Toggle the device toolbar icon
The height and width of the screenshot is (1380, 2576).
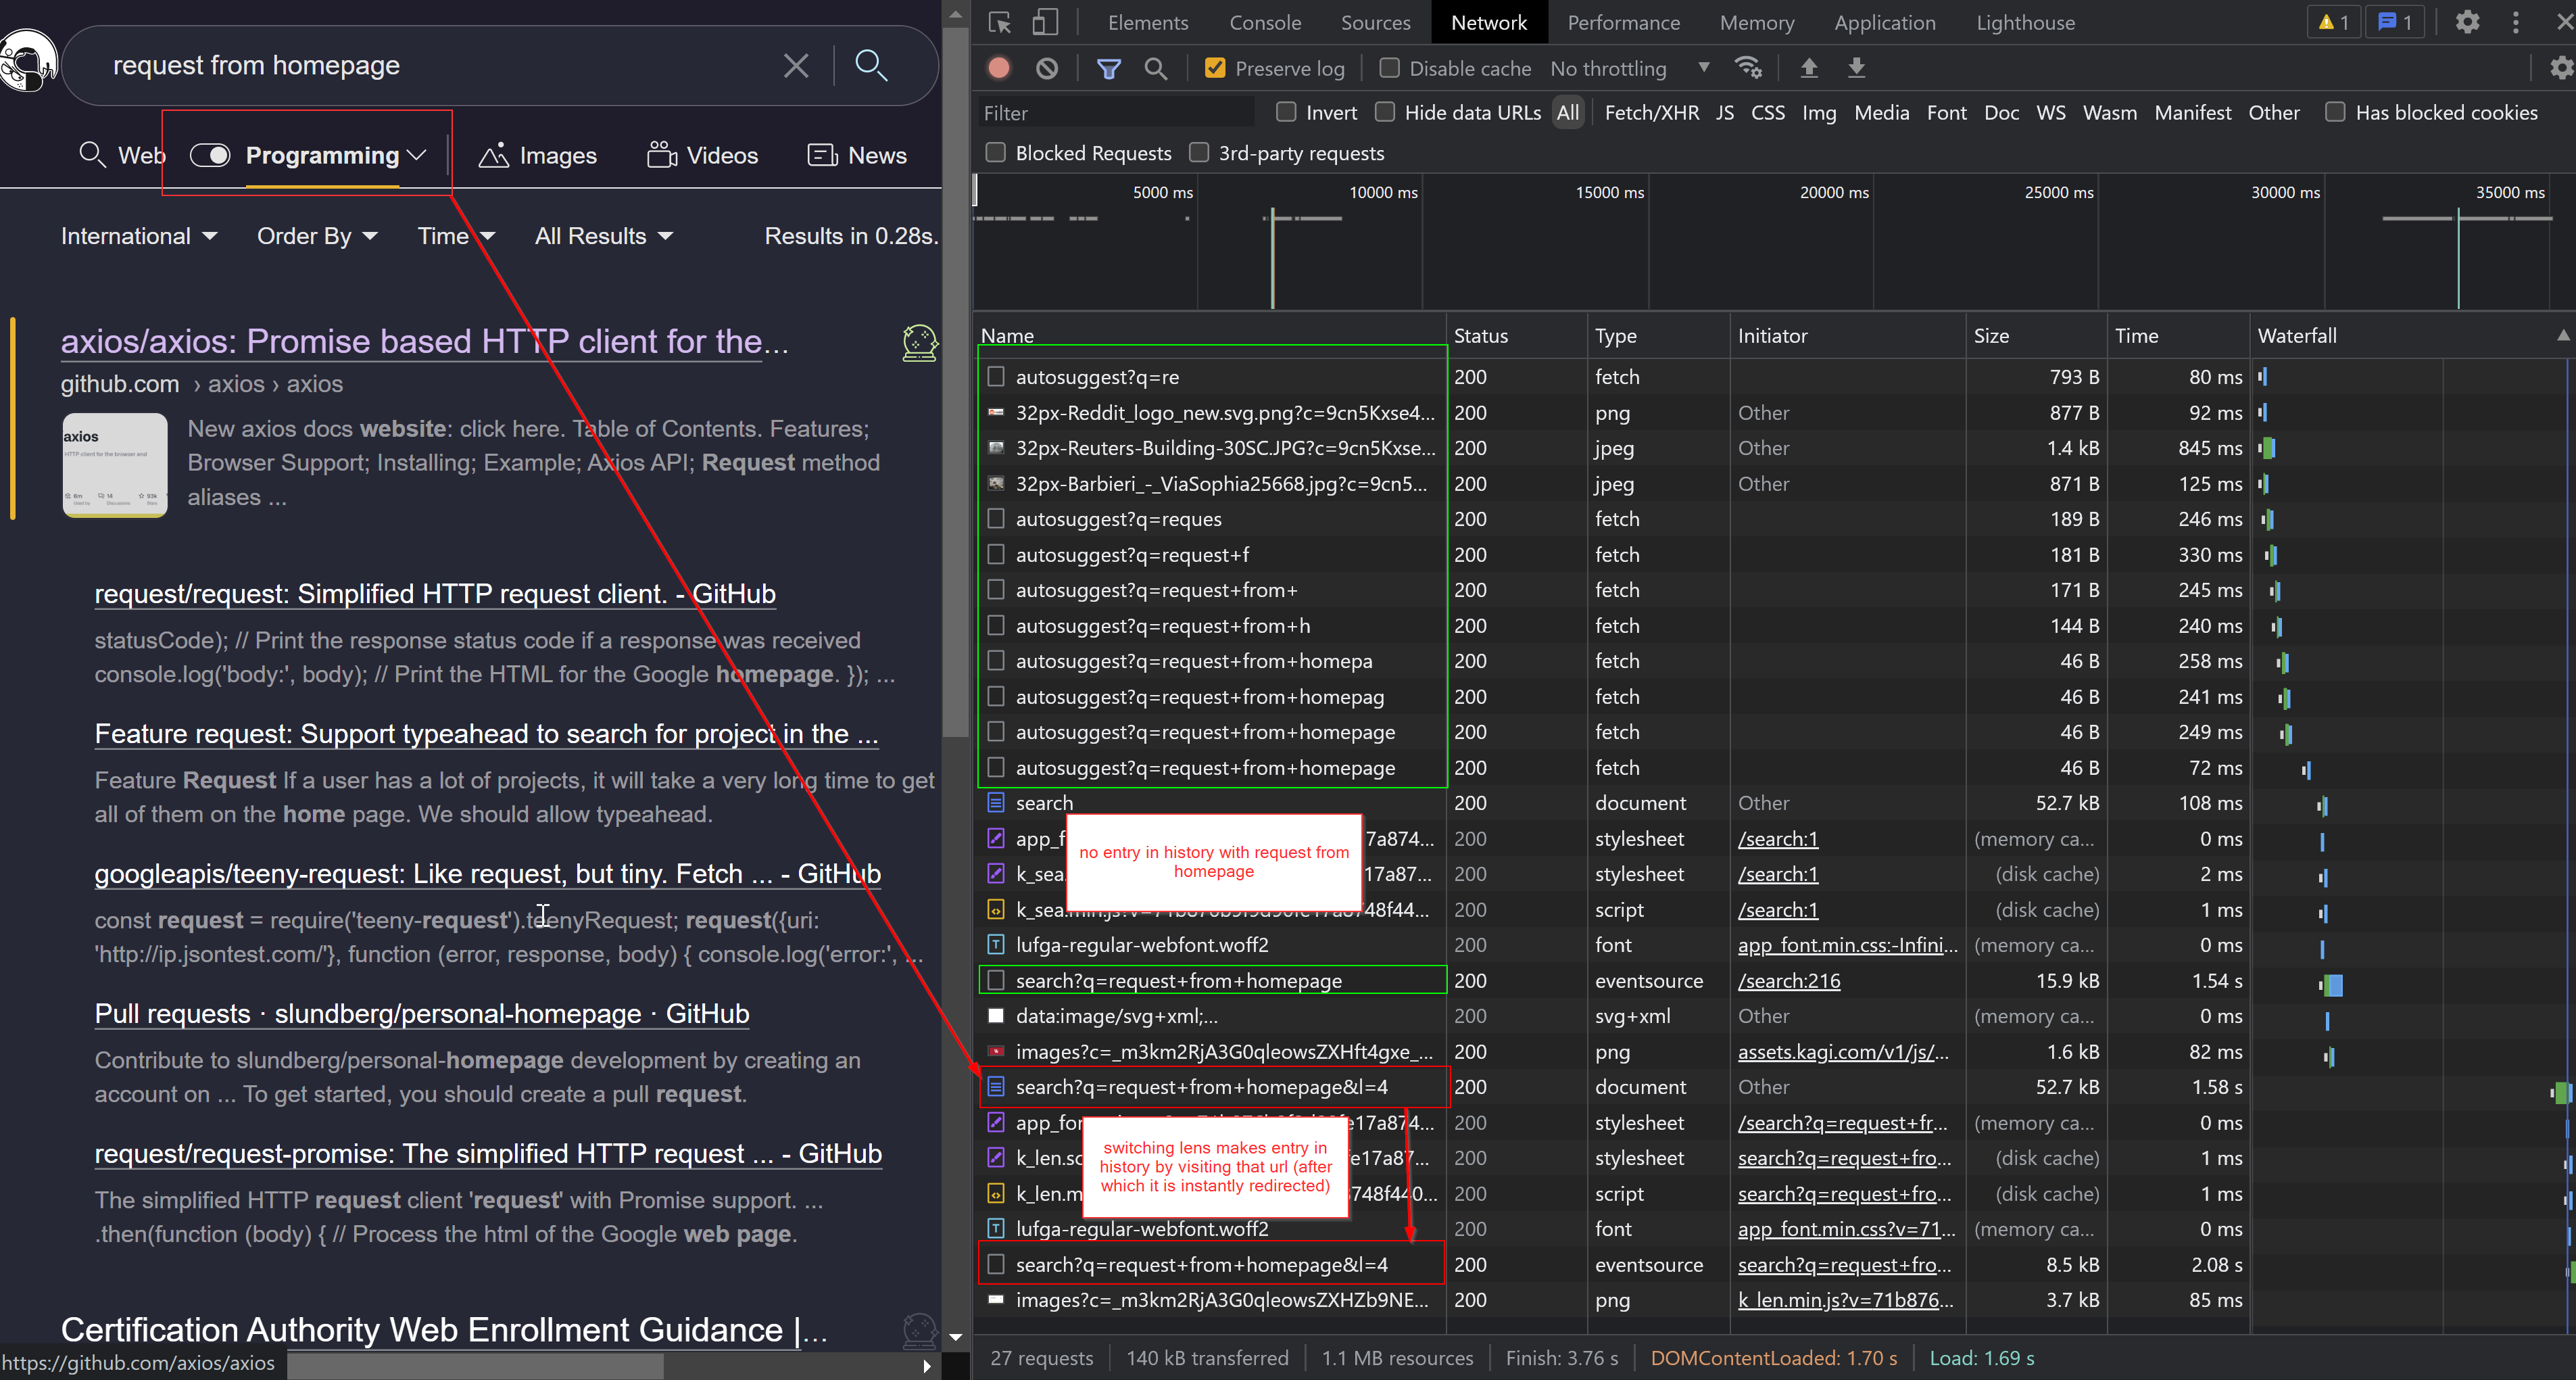1044,22
